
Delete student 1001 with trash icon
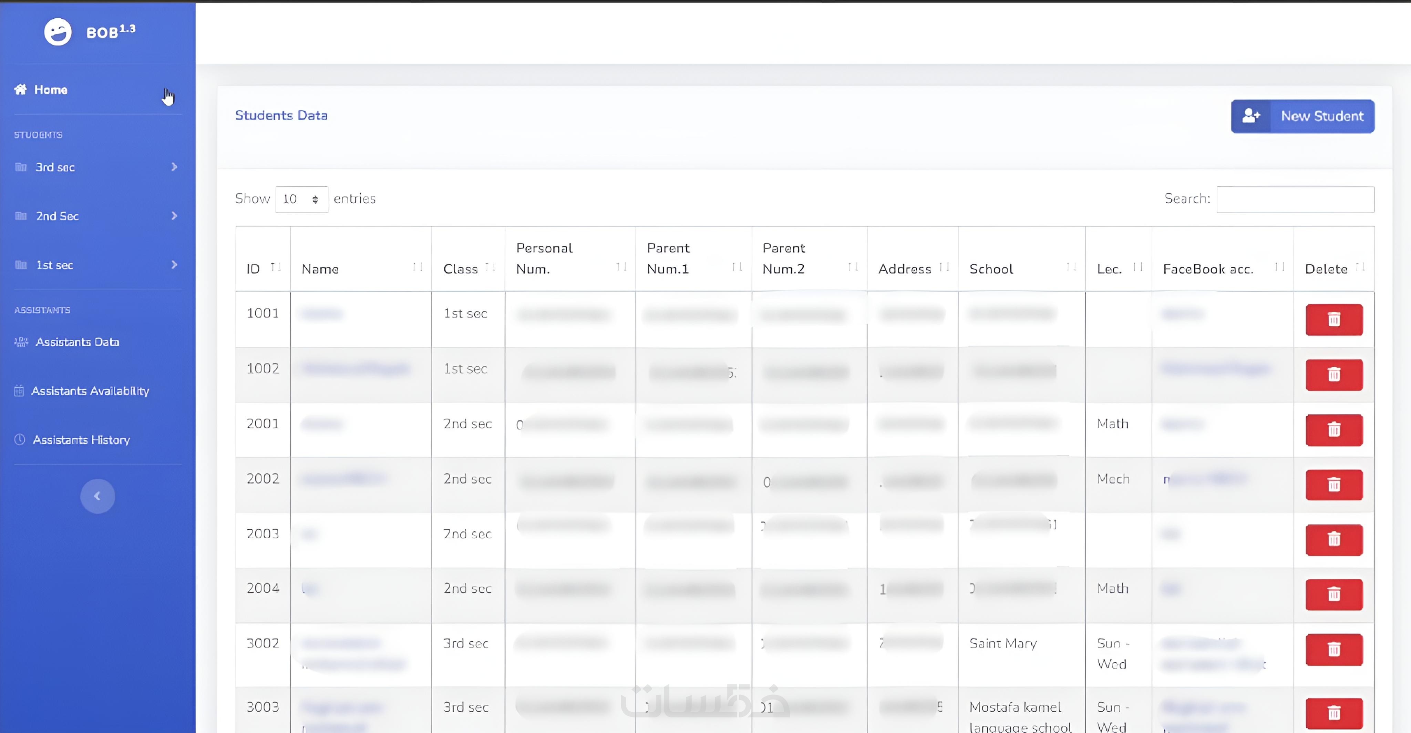[1334, 319]
